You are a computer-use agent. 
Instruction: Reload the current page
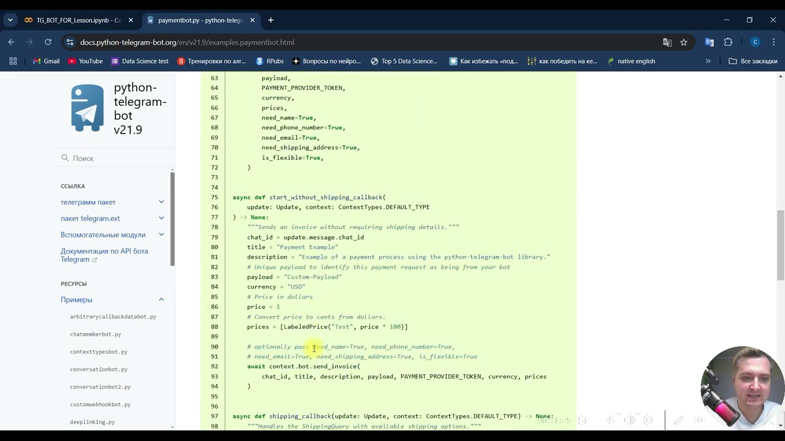(48, 42)
